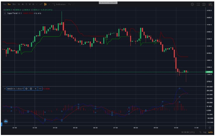
Task: Click the redo arrow in toolbar
Action: [74, 4]
